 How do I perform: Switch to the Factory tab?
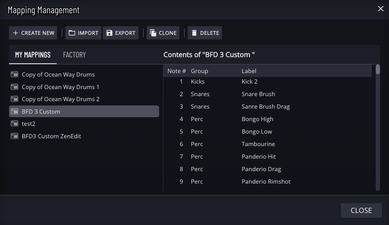pos(74,55)
